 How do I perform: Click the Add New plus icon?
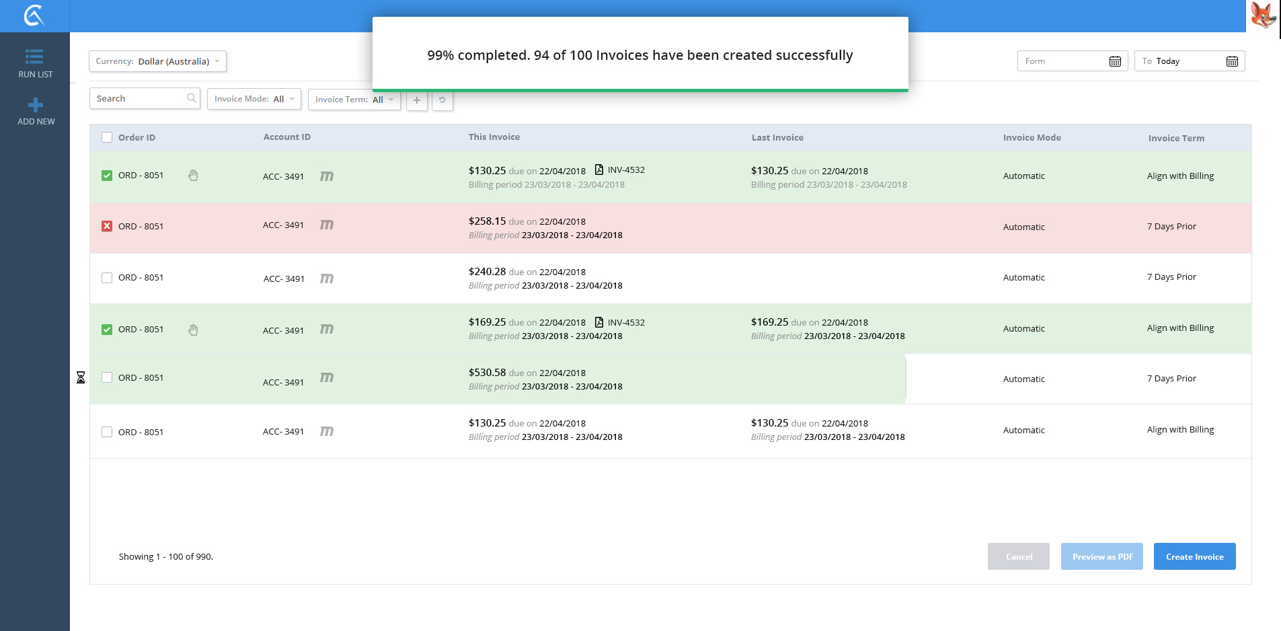point(36,105)
